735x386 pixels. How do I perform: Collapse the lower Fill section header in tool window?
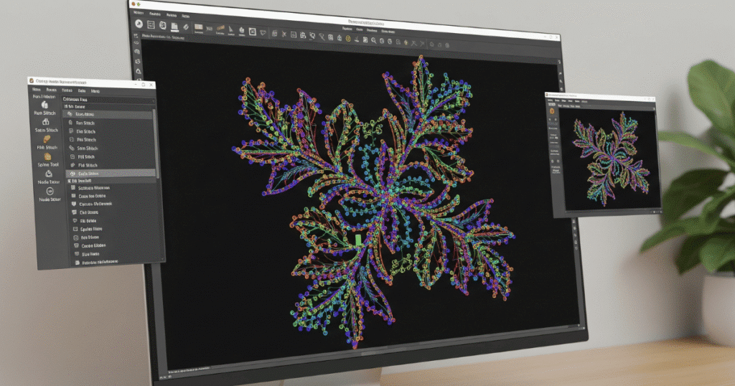pyautogui.click(x=111, y=180)
